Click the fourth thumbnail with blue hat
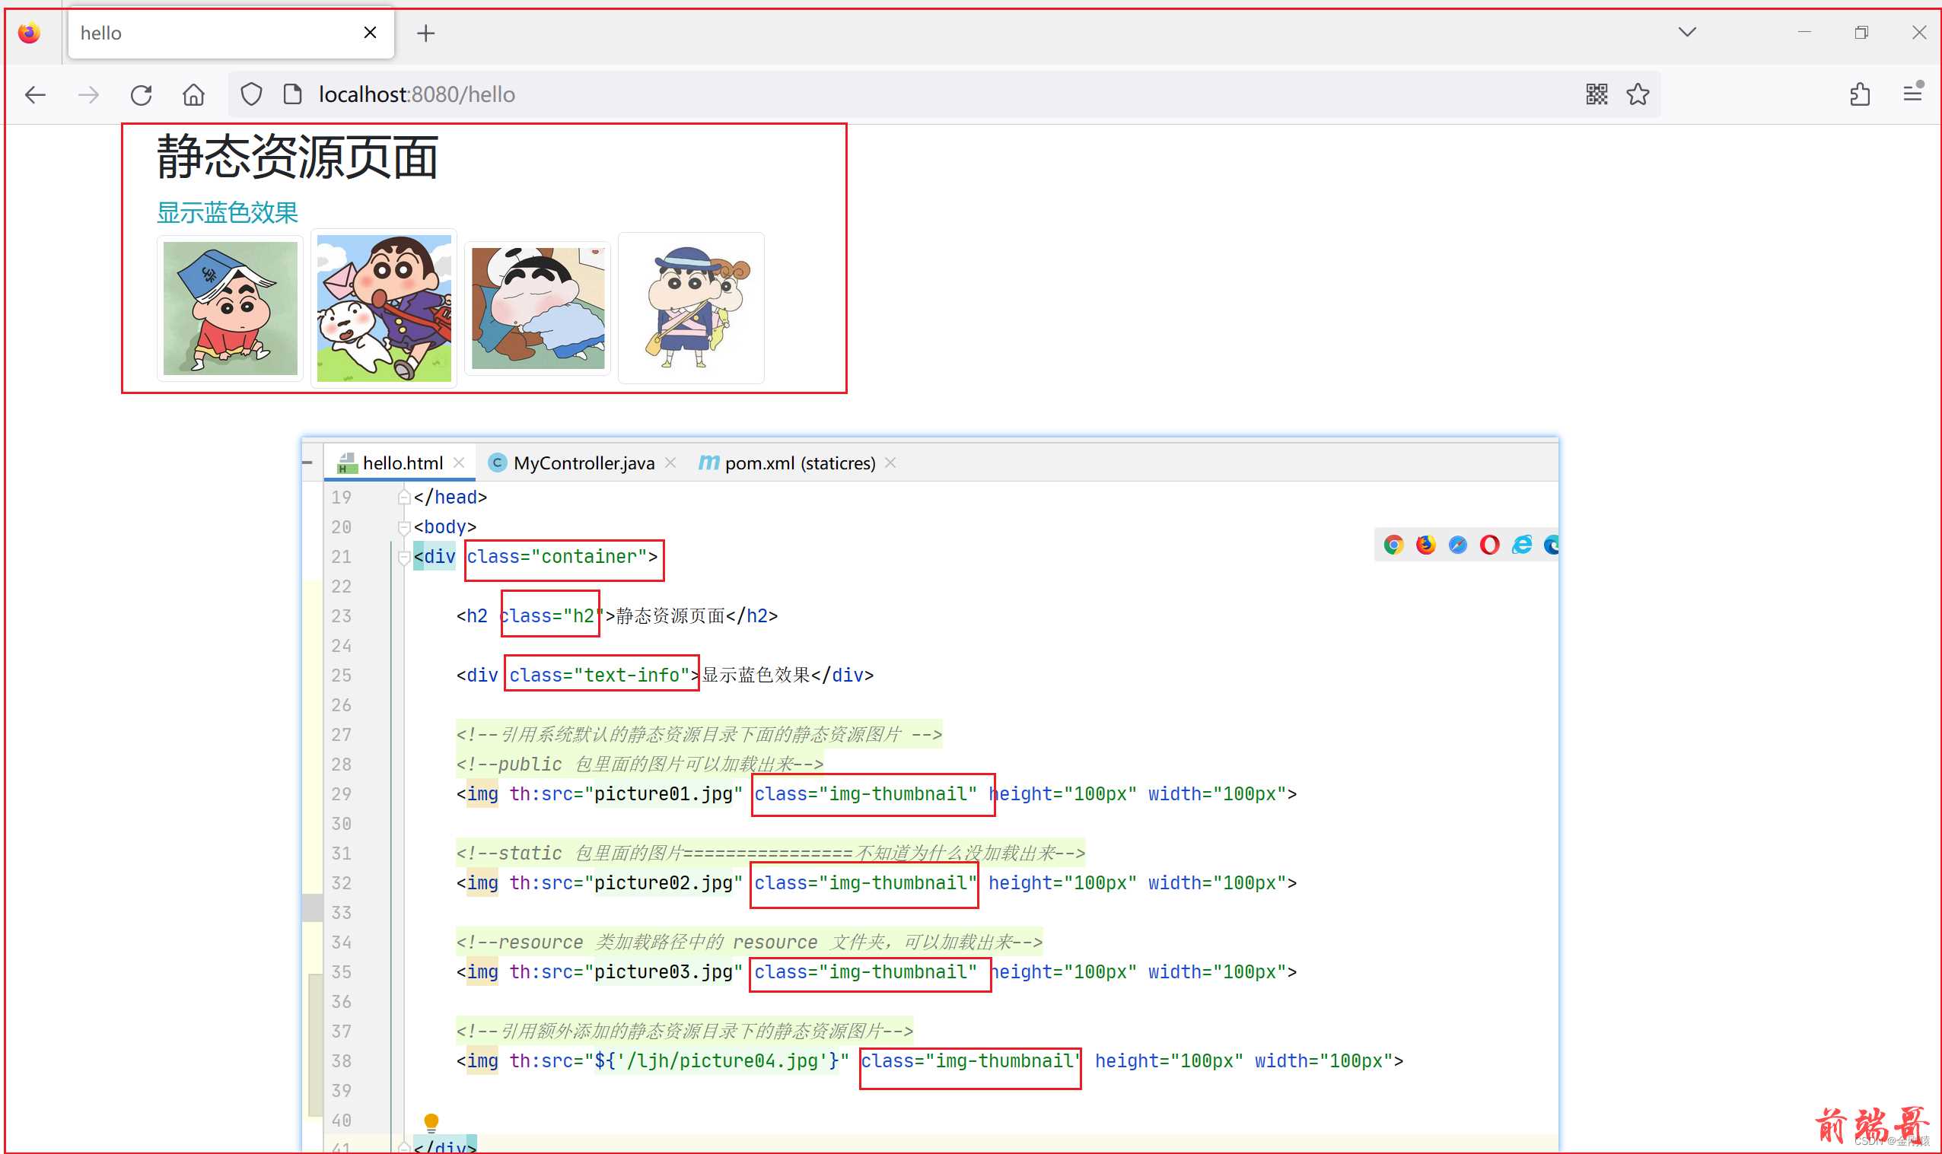 pyautogui.click(x=692, y=308)
